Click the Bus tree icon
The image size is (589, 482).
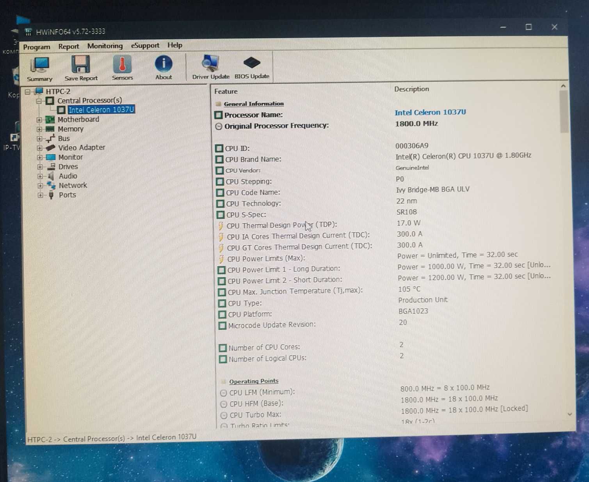50,138
